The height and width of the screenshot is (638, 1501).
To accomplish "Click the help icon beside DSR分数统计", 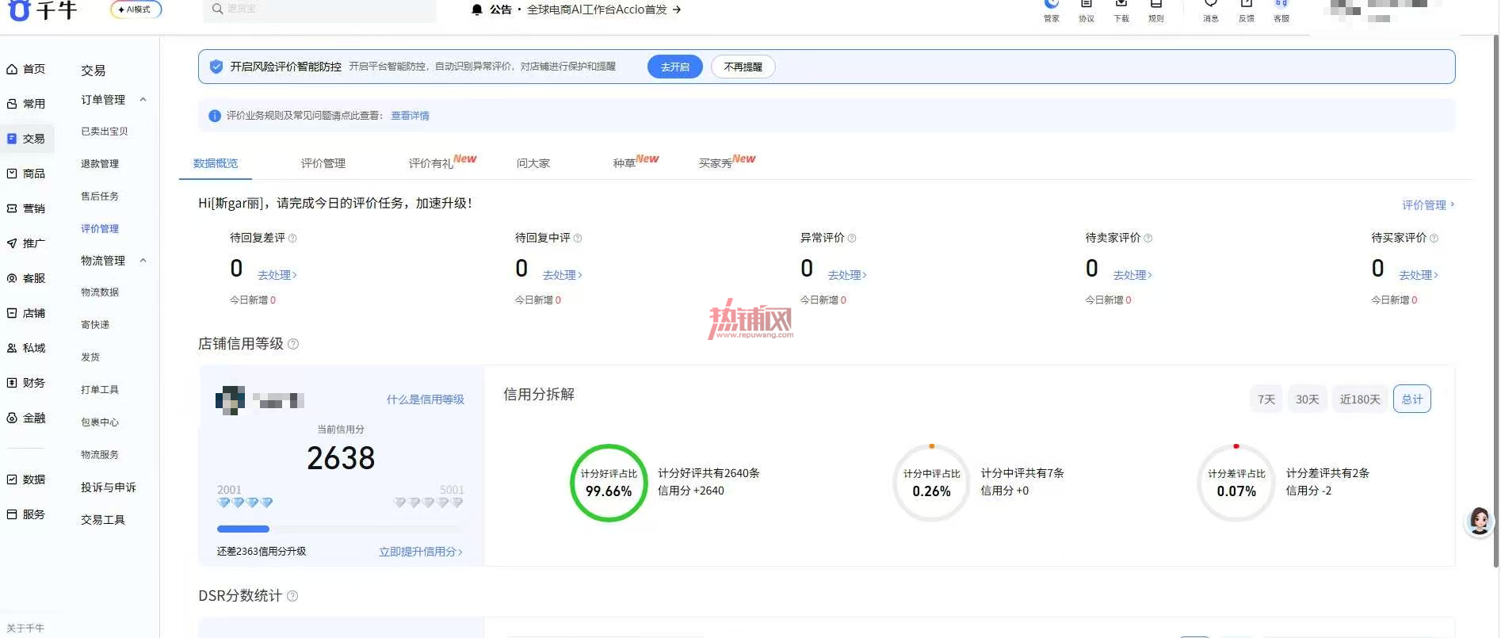I will [292, 596].
